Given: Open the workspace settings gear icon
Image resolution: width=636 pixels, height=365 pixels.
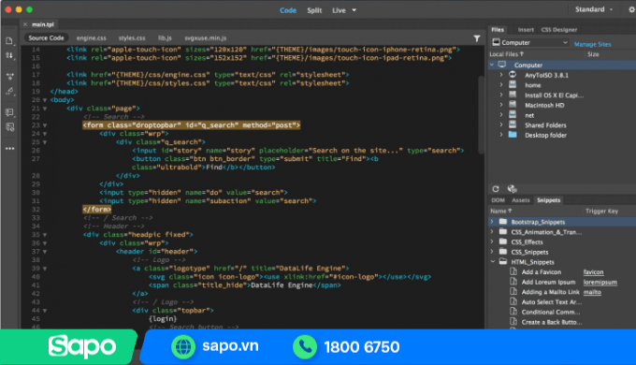Looking at the screenshot, I should (x=631, y=9).
